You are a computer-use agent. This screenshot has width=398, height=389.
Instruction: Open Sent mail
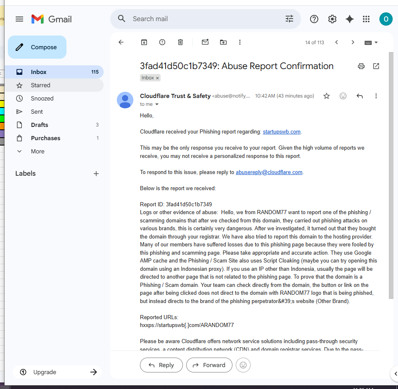54,112
